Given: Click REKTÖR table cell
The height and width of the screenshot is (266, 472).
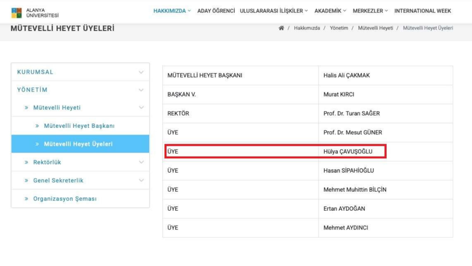Looking at the screenshot, I should coord(241,113).
